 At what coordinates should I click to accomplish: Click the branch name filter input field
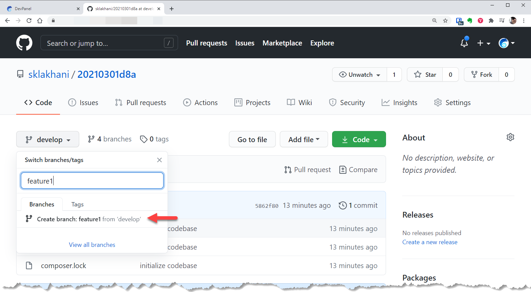click(92, 181)
